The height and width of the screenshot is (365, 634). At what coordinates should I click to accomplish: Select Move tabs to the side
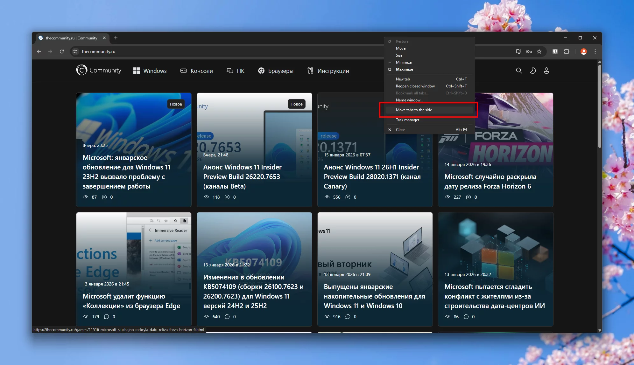pos(414,110)
